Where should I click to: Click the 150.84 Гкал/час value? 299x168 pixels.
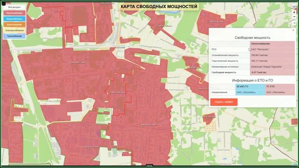(259, 55)
